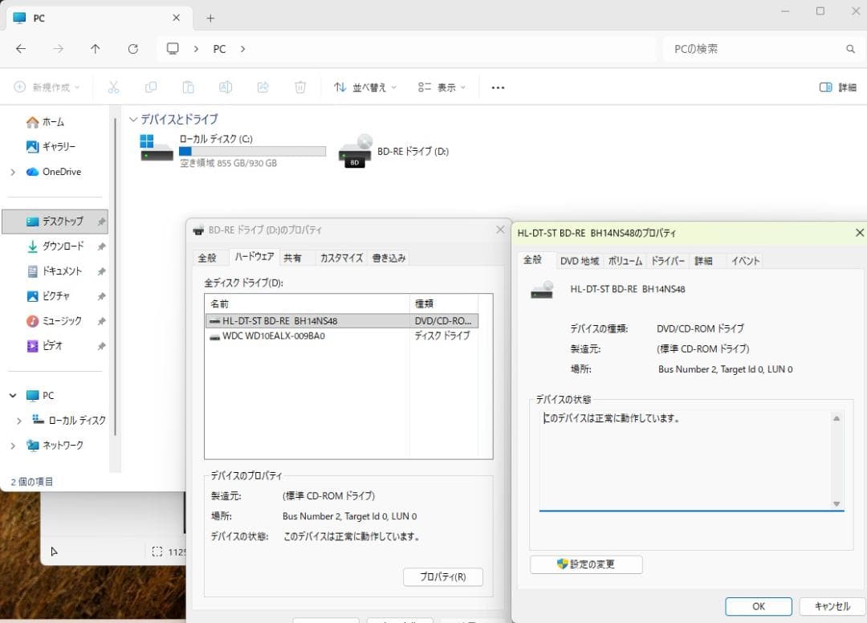Click pin icon next to ピクチャ
Viewport: 867px width, 623px height.
pyautogui.click(x=101, y=296)
